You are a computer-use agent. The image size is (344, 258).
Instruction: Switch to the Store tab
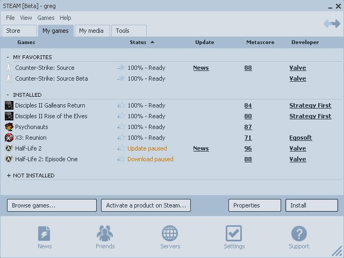coord(19,31)
